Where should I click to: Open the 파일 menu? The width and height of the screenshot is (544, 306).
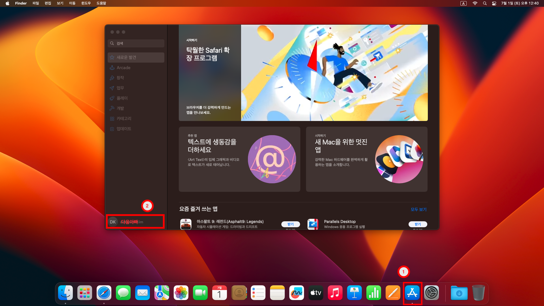[x=36, y=3]
